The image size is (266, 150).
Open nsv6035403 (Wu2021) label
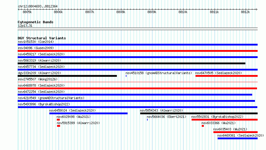pyautogui.click(x=230, y=129)
